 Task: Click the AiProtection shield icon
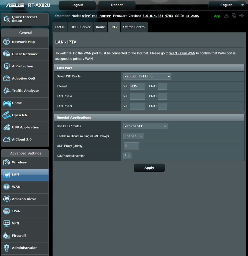tap(7, 66)
